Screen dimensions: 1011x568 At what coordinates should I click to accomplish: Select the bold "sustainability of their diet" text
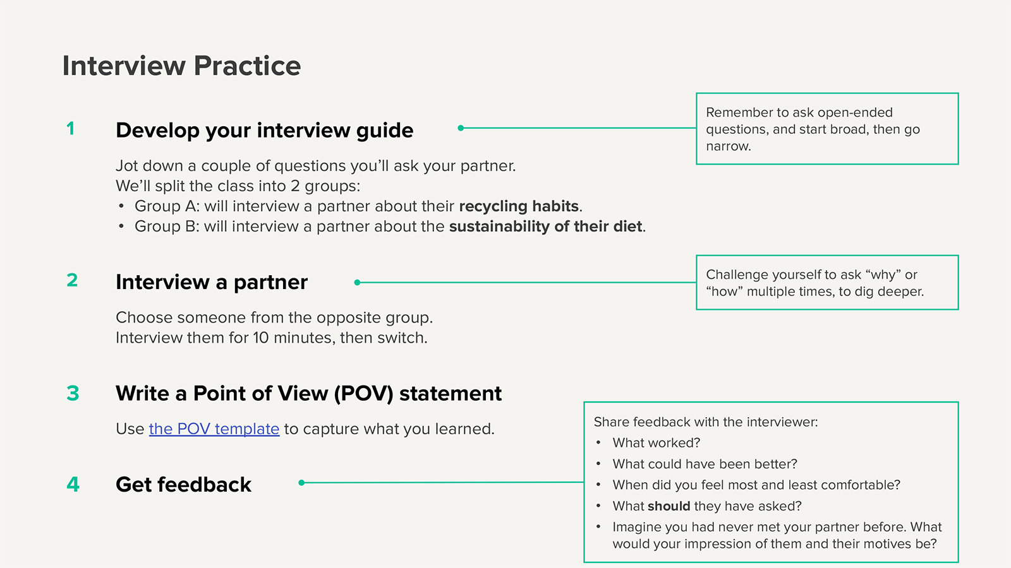coord(545,227)
